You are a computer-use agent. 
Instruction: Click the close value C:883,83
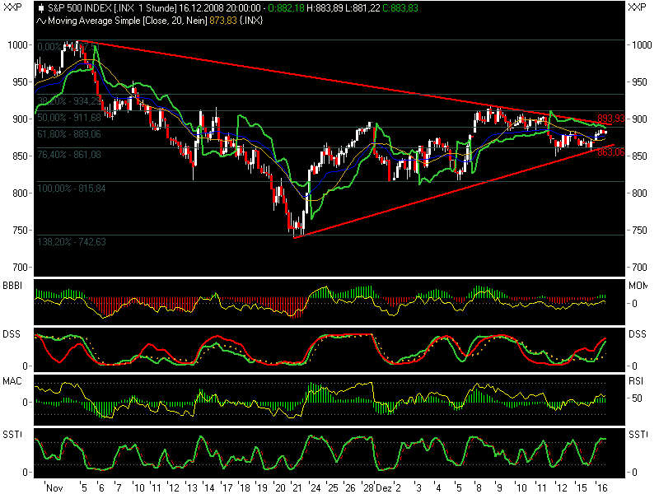pos(400,8)
